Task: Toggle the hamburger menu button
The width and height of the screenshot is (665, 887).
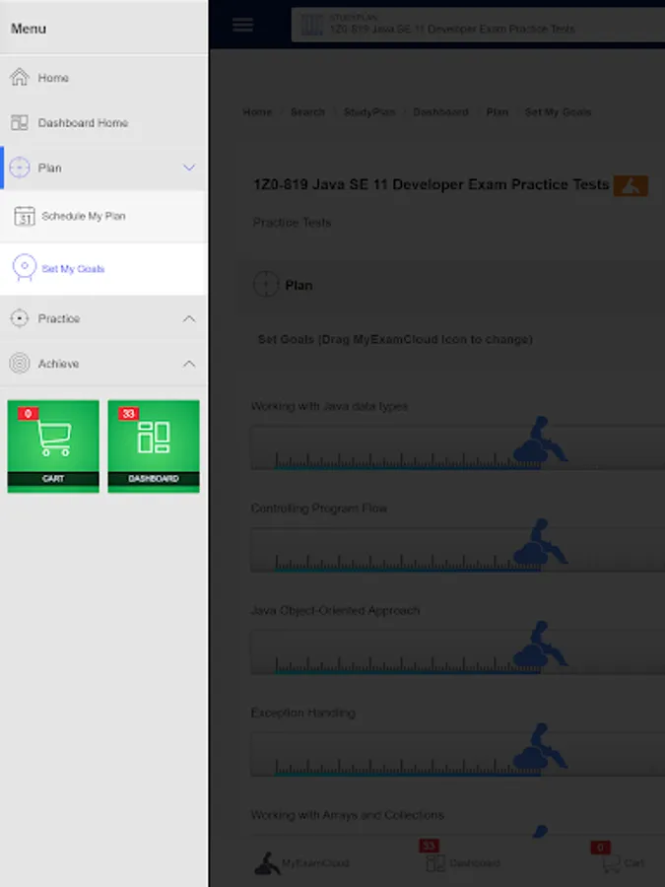Action: click(242, 25)
